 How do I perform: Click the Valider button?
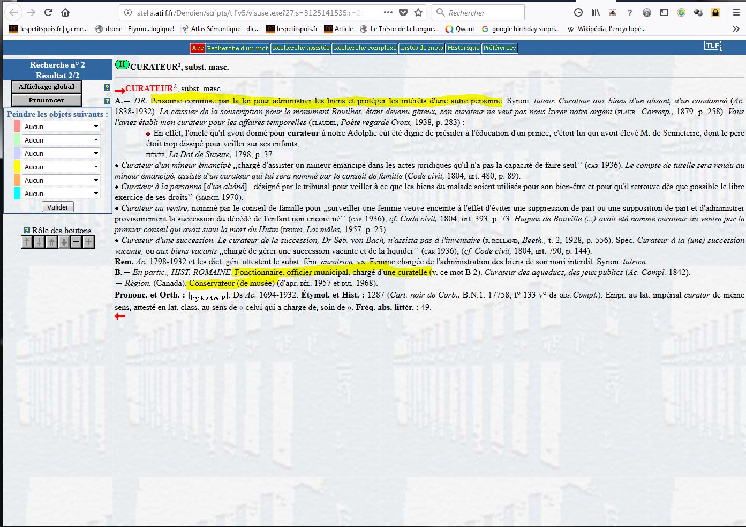(58, 207)
